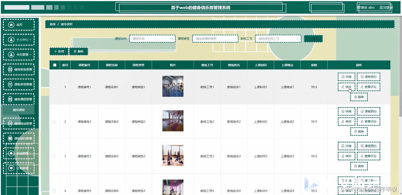Screen dimensions: 402x195
Task: Open the 请选择课程类型 dropdown
Action: (x=215, y=39)
